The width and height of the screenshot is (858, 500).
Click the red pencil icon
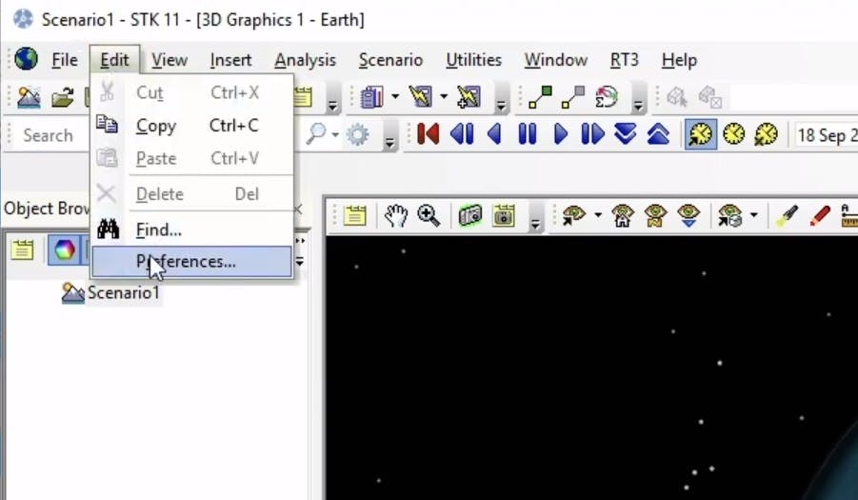click(819, 215)
